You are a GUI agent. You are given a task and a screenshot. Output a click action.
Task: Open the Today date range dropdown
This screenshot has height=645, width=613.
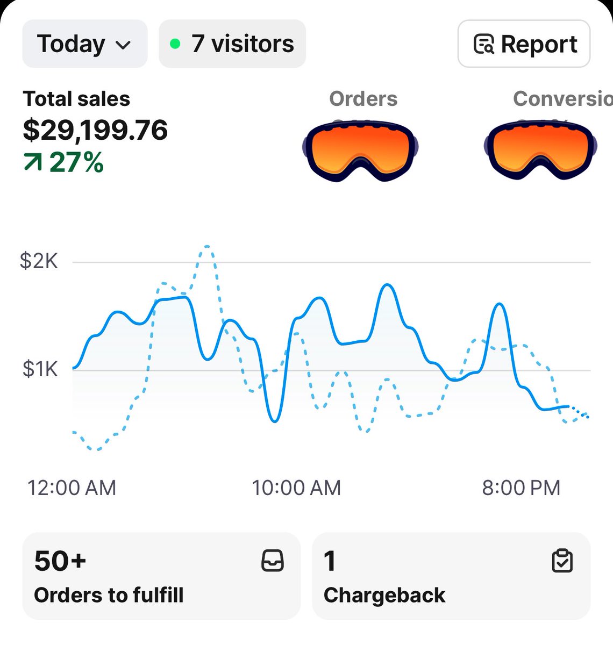click(x=84, y=44)
